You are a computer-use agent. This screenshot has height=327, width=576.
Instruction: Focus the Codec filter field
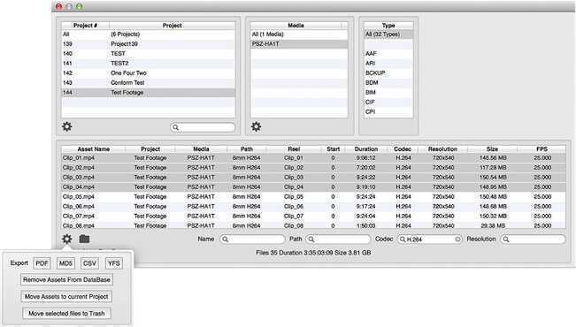tap(430, 240)
